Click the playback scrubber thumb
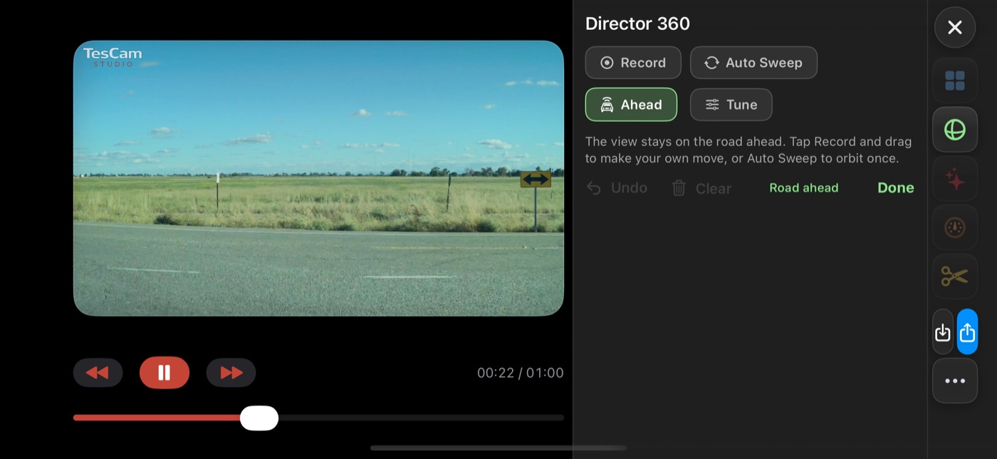 pos(259,418)
